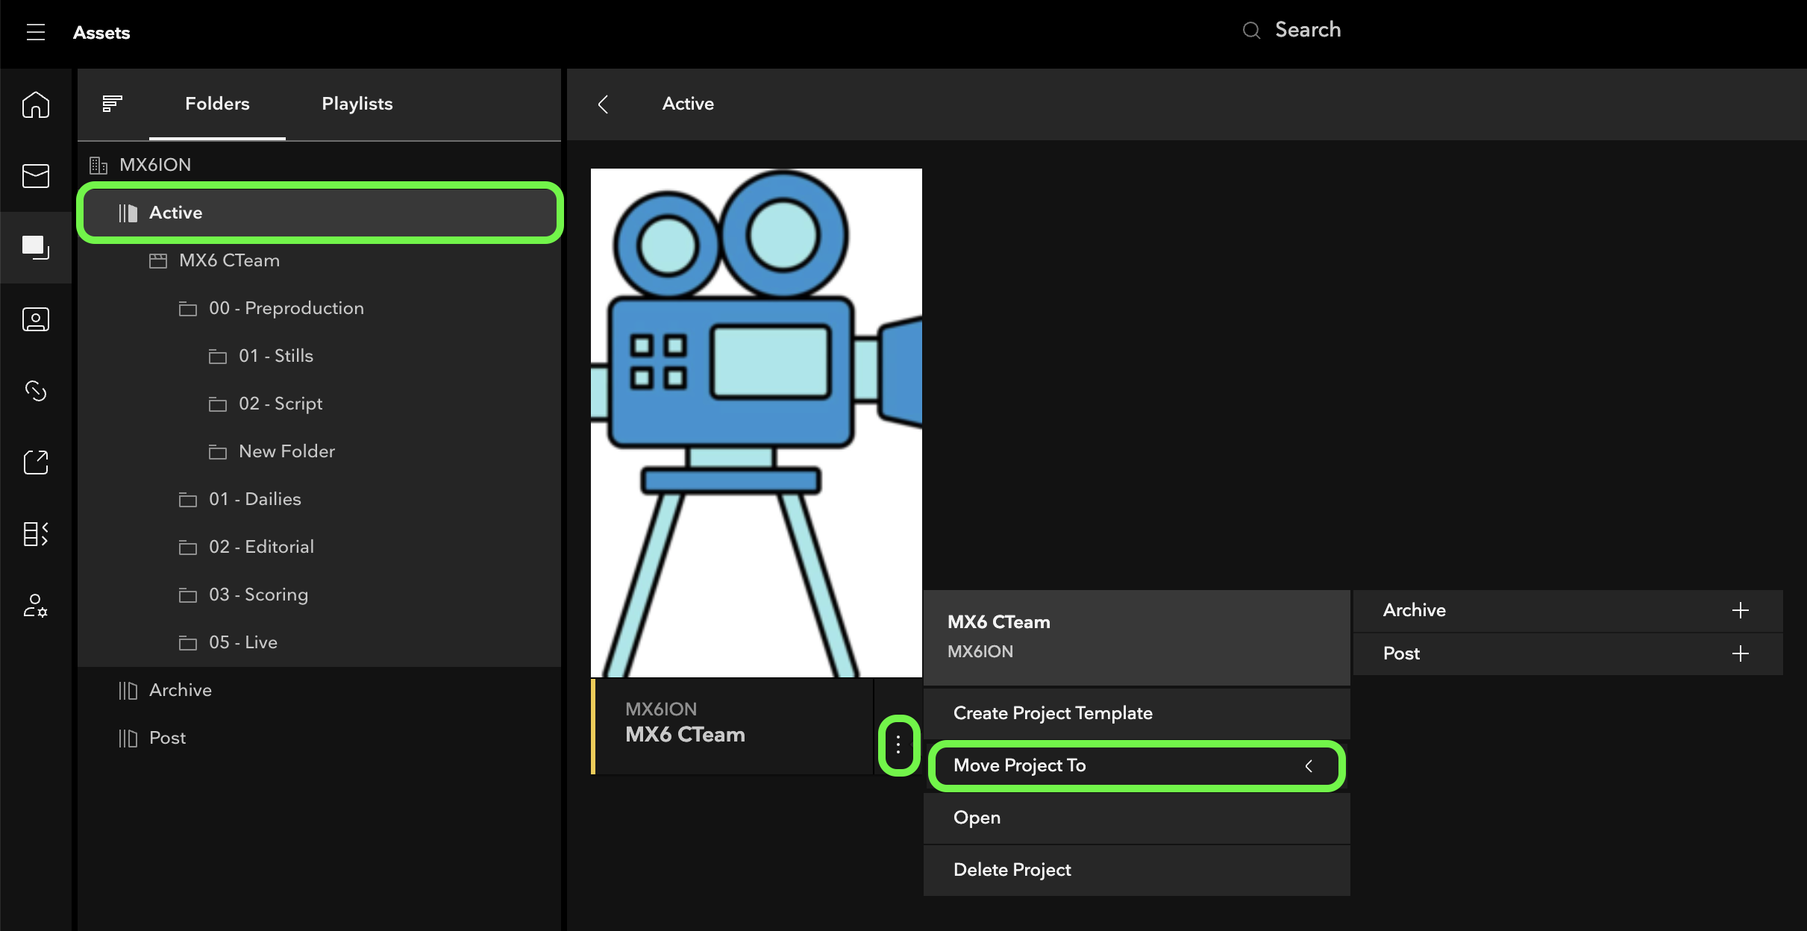Click plus next to Archive destination

pos(1740,610)
